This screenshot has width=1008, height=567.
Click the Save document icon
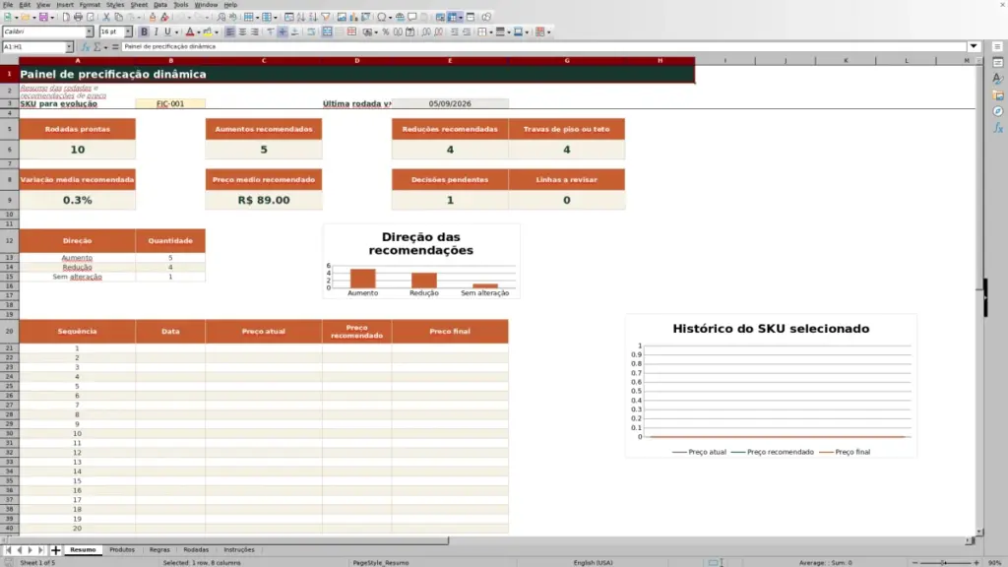tap(43, 17)
